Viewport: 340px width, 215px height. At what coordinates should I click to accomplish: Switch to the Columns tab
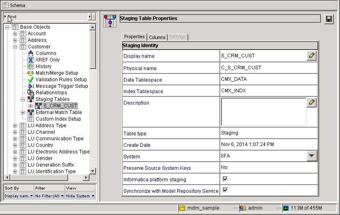click(157, 37)
